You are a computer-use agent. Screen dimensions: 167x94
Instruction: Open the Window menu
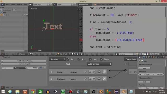(19, 4)
